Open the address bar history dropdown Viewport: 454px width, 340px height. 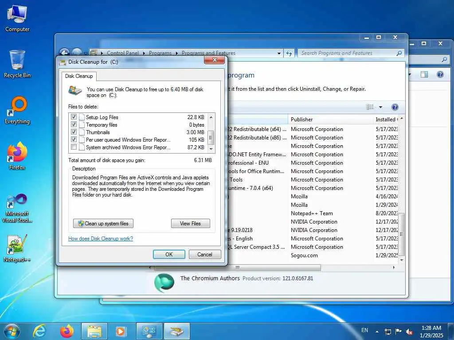pyautogui.click(x=279, y=53)
